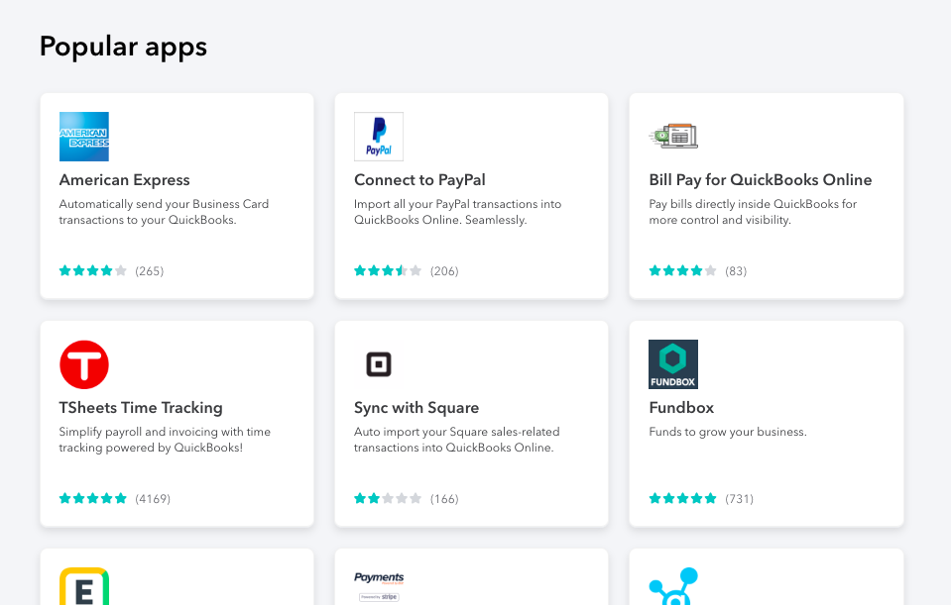
Task: Click 'Funds to grow your business.' text
Action: click(x=728, y=432)
